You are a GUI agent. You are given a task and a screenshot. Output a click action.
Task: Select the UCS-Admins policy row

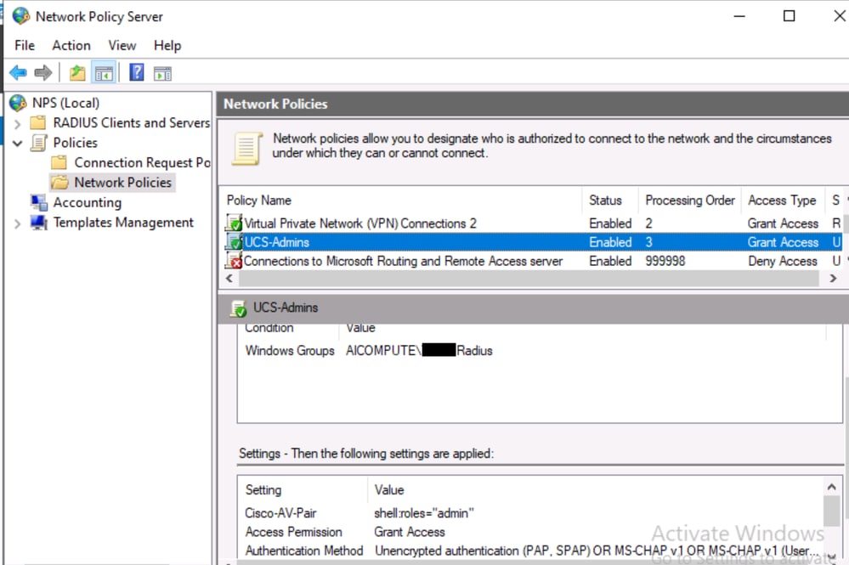[x=533, y=242]
